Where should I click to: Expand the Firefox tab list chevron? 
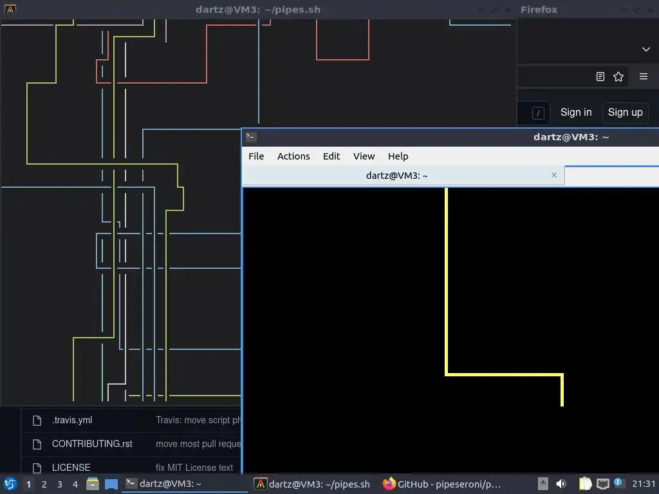646,49
